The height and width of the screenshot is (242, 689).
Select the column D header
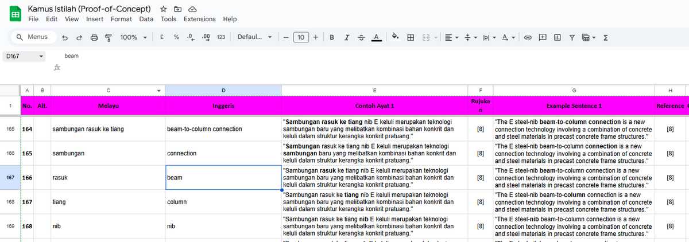click(x=223, y=91)
